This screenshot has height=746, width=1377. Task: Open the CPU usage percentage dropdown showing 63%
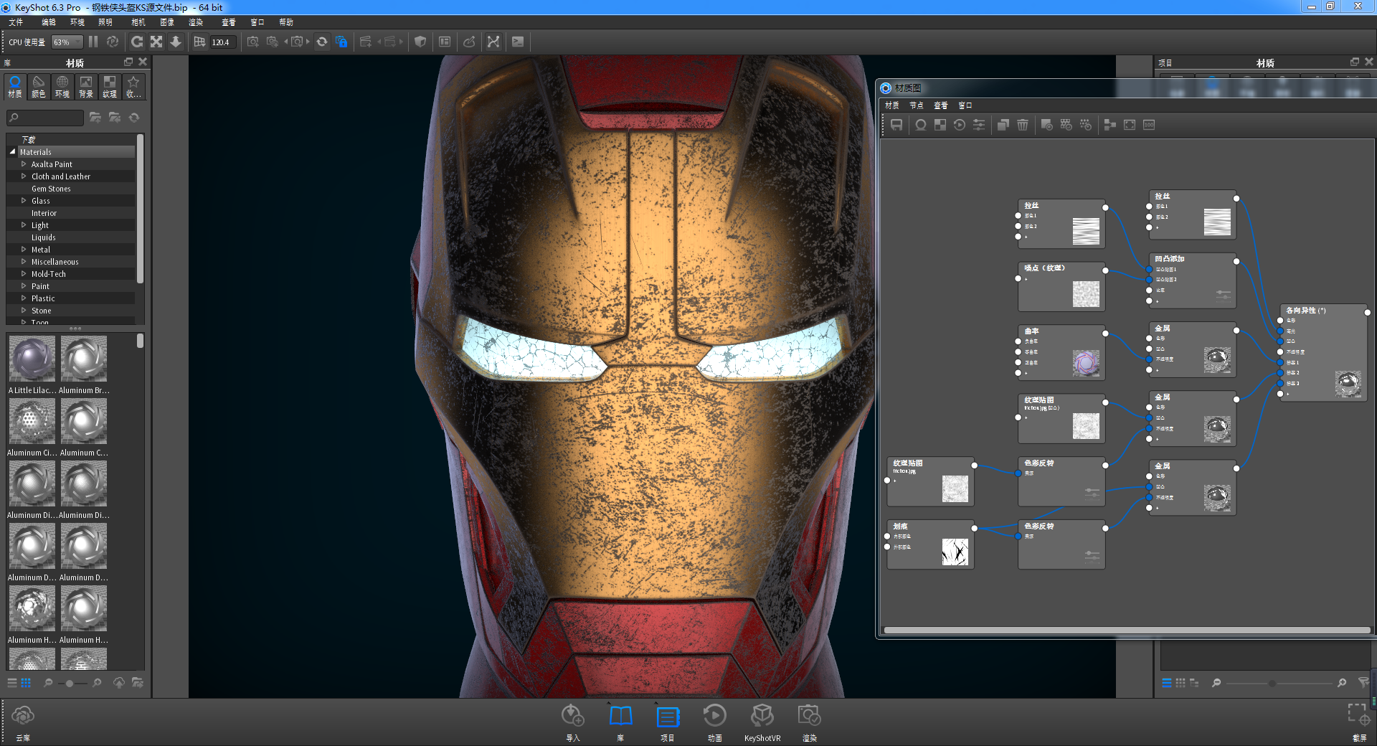pyautogui.click(x=65, y=42)
